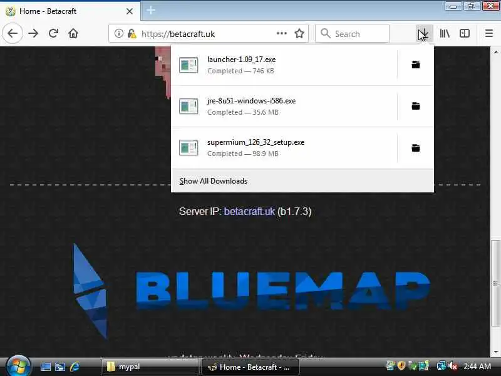The width and height of the screenshot is (501, 376).
Task: Show site information icon in address bar
Action: (118, 33)
